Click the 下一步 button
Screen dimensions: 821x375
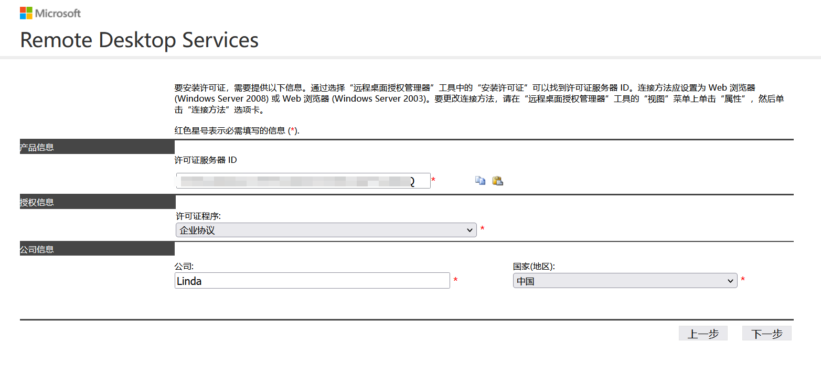(766, 334)
